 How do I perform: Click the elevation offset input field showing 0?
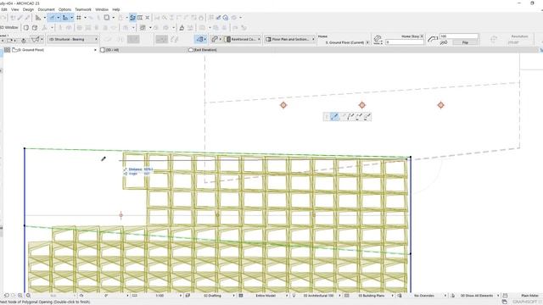pyautogui.click(x=405, y=42)
